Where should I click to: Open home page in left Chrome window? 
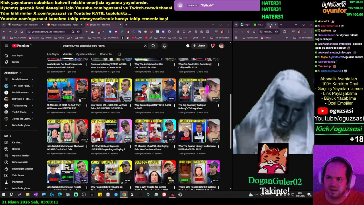pos(22,32)
